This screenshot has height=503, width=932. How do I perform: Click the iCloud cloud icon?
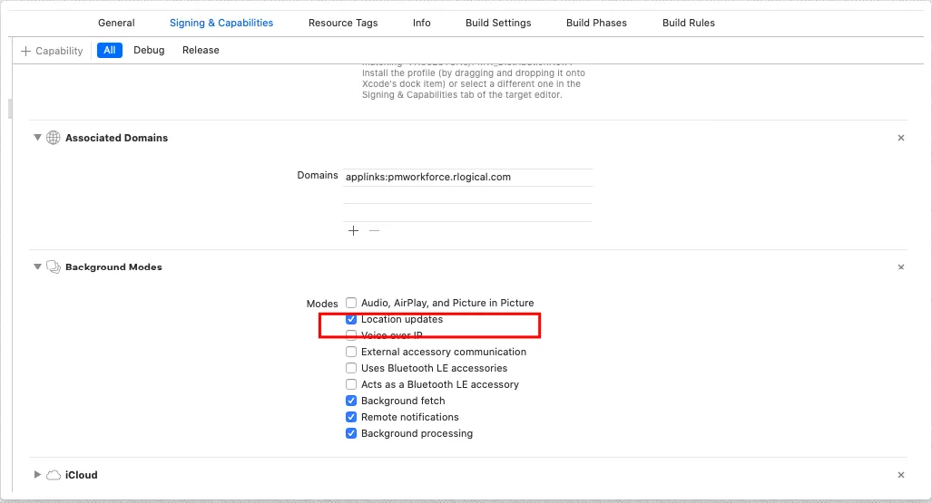[54, 475]
